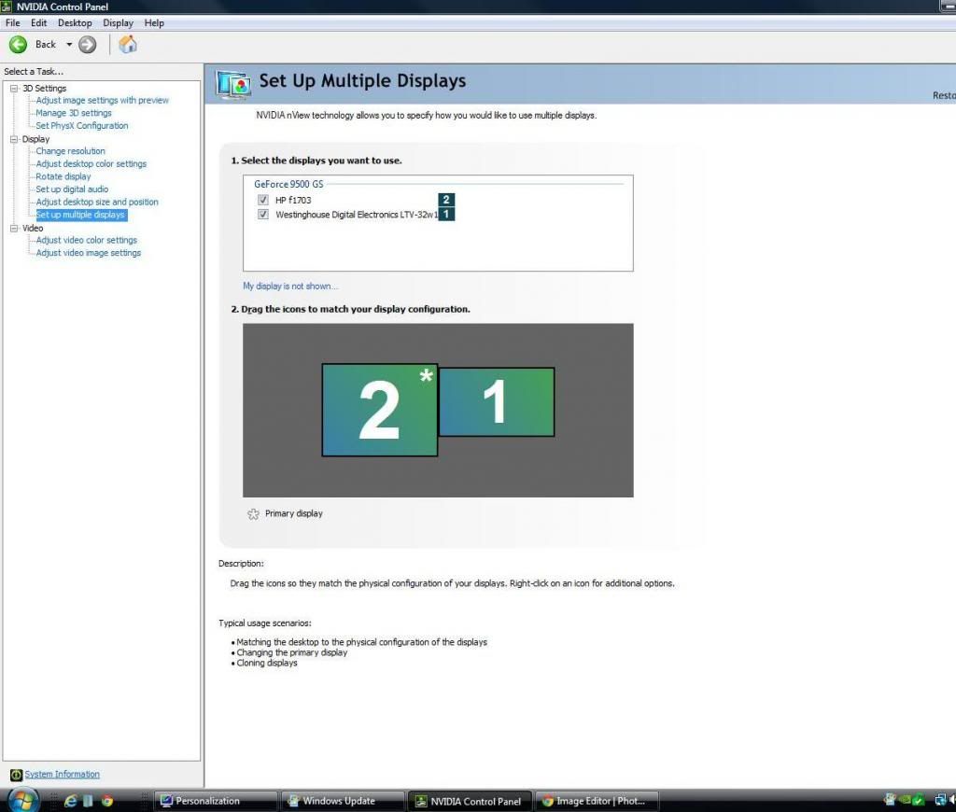Switch to Personalization taskbar window
The width and height of the screenshot is (956, 812).
[x=216, y=801]
